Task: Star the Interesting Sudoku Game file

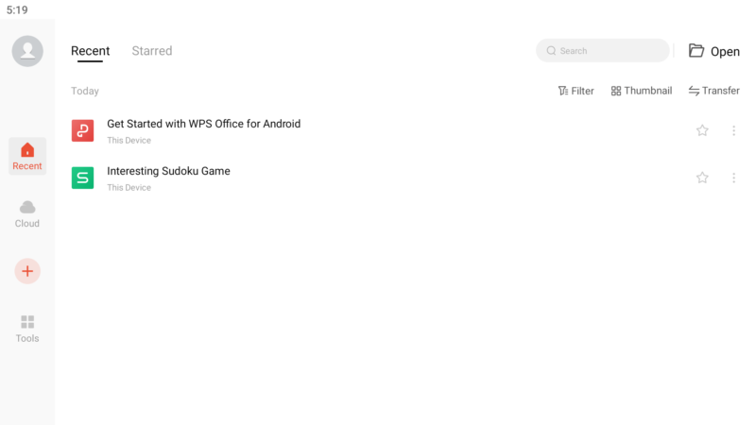Action: coord(702,178)
